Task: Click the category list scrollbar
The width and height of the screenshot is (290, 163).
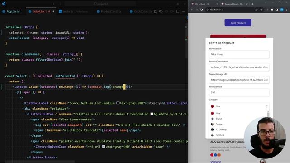Action: tap(268, 114)
